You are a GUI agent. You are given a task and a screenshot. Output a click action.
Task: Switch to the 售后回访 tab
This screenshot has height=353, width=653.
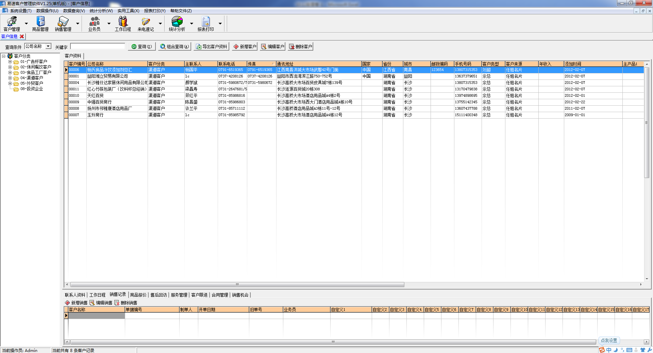pos(158,295)
